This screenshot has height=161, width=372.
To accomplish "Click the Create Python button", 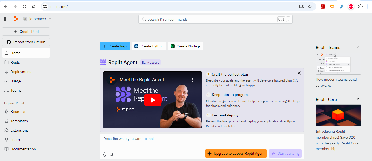I will [x=149, y=46].
